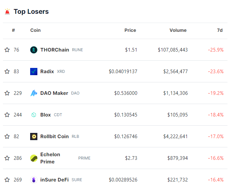Click the inSure DeFi logo icon

[34, 180]
